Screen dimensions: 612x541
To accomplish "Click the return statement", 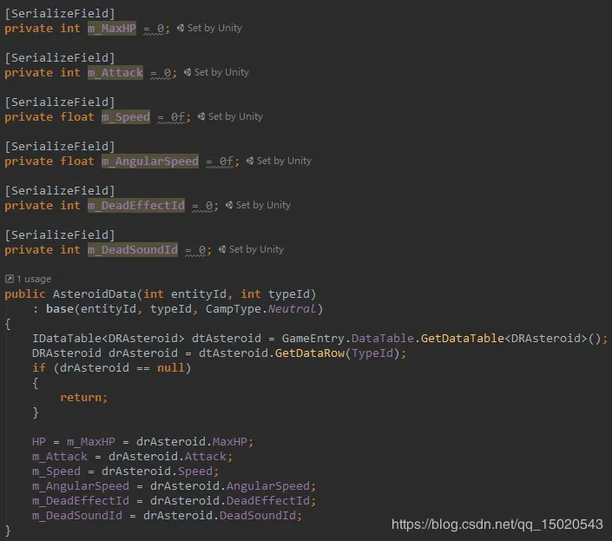I will click(x=83, y=398).
